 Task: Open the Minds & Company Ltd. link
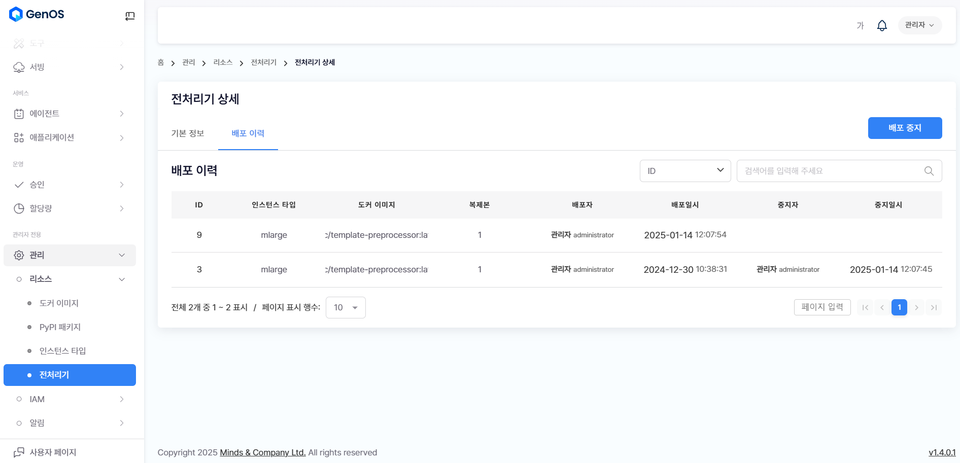[x=262, y=452]
